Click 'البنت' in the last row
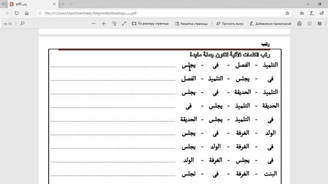Image resolution: width=328 pixels, height=184 pixels. [270, 174]
